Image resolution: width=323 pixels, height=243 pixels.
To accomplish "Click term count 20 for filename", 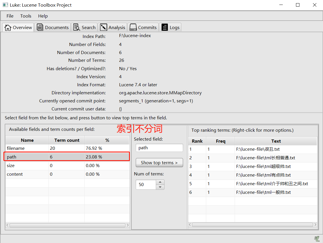I will click(x=52, y=148).
